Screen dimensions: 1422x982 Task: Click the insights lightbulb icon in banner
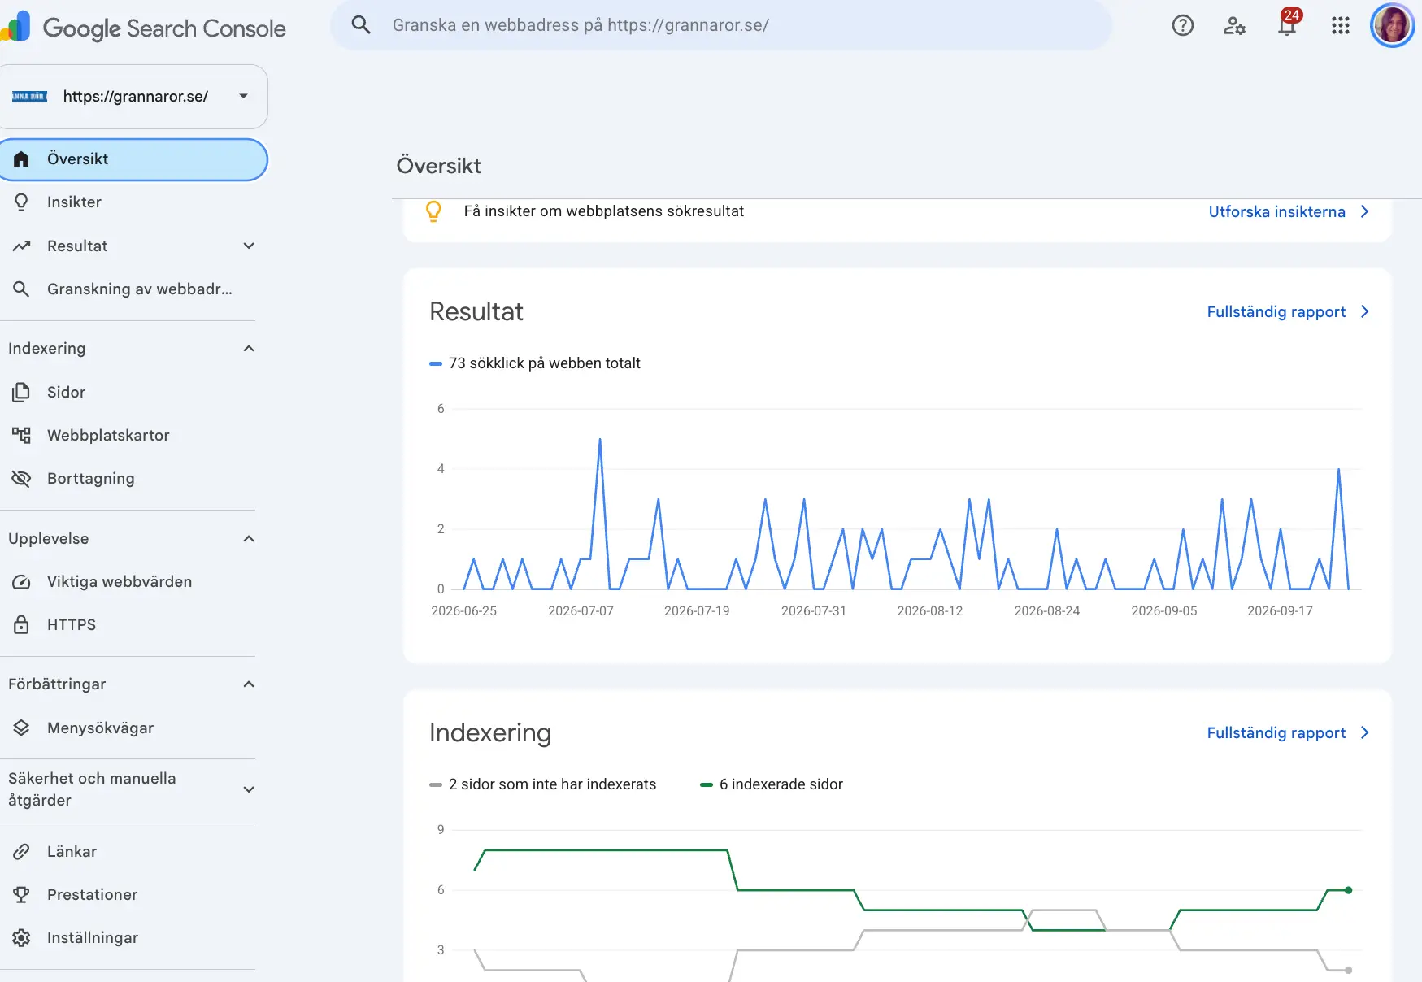click(x=433, y=212)
